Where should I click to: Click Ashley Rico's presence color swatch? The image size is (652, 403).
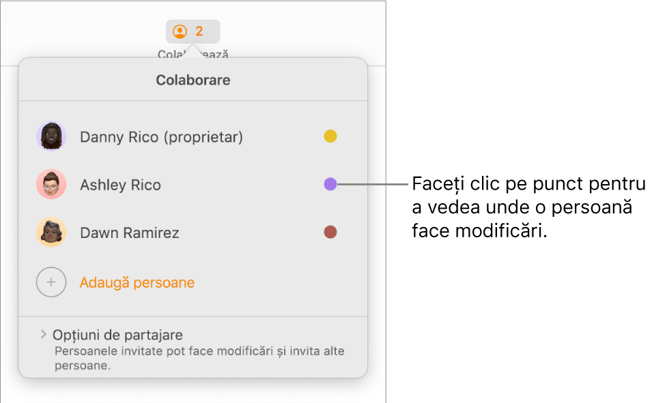pos(330,184)
